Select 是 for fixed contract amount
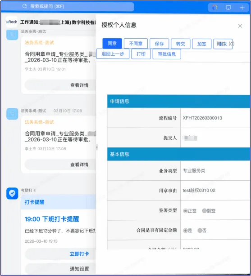 [185, 231]
